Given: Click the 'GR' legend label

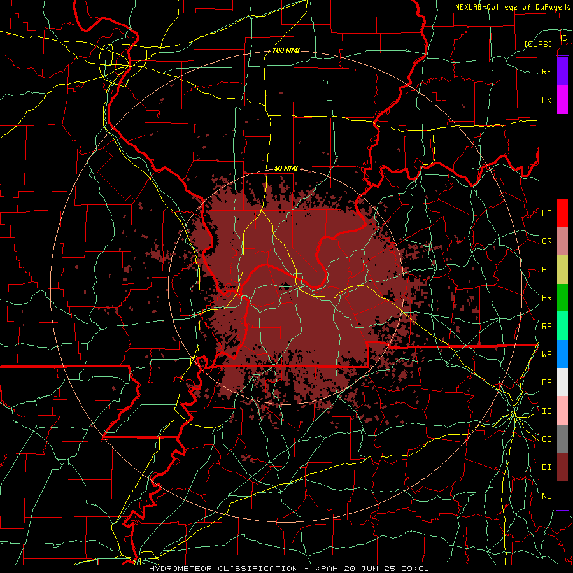Looking at the screenshot, I should pyautogui.click(x=546, y=241).
